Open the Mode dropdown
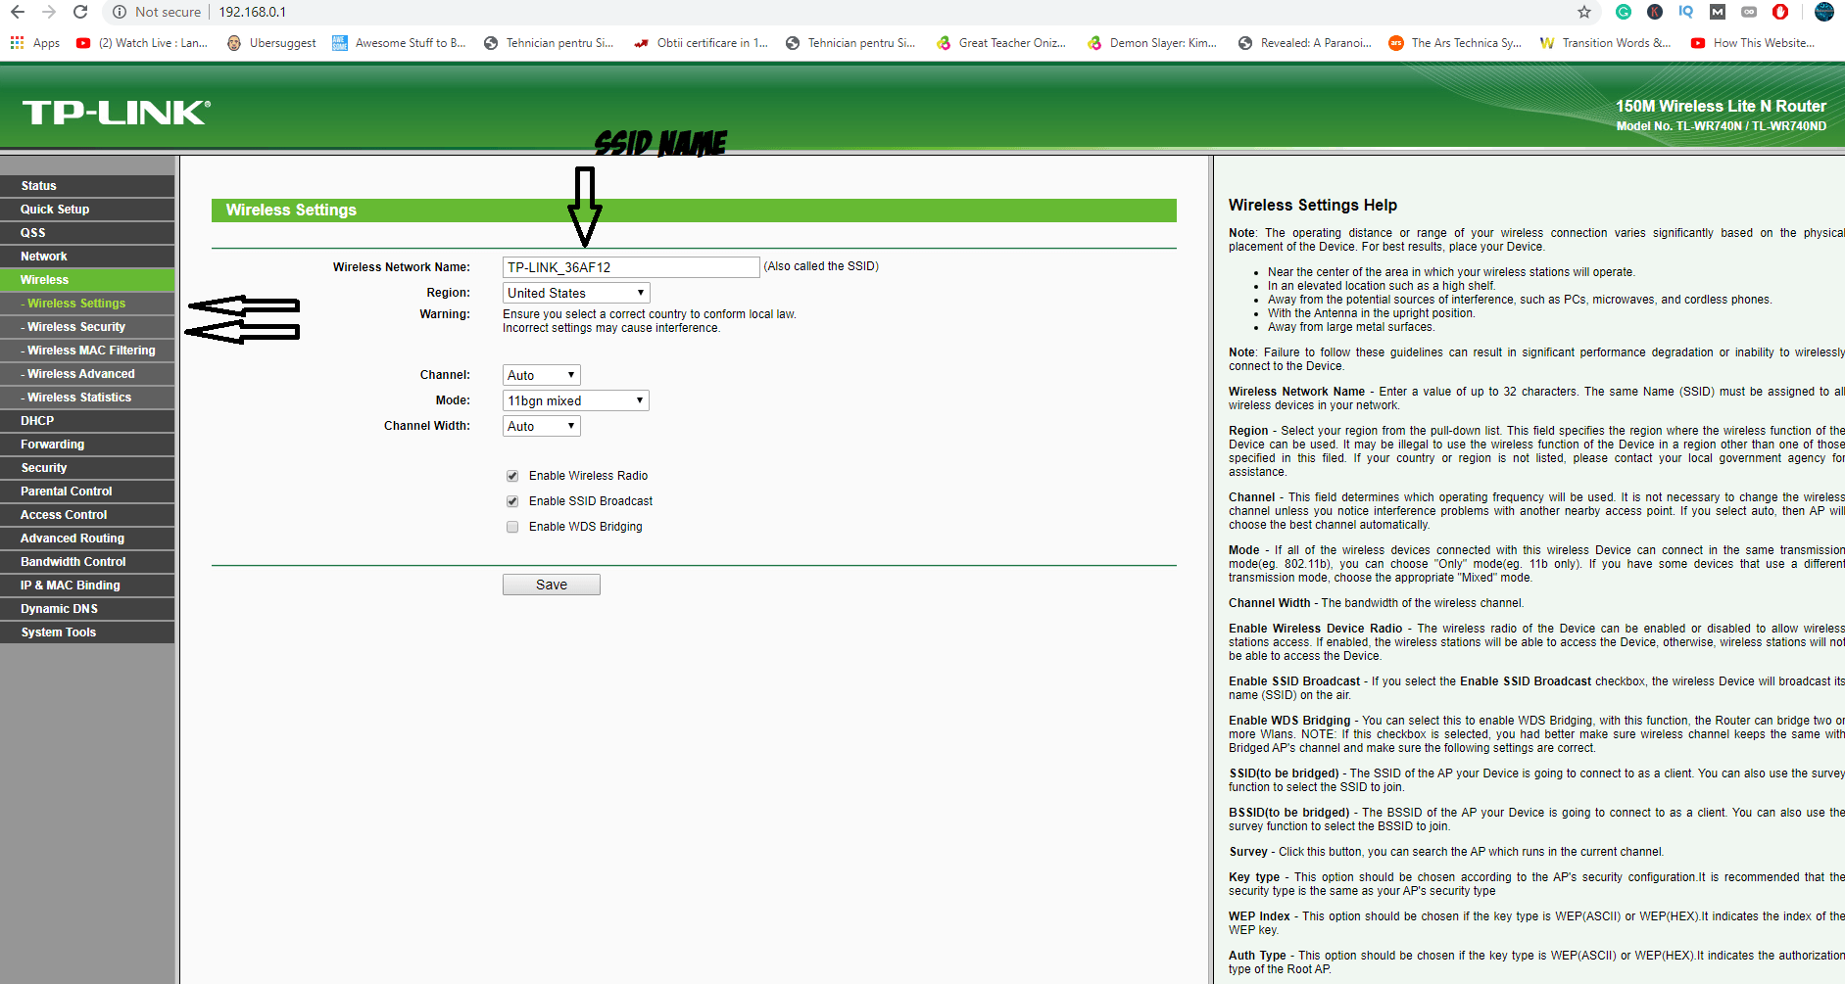The width and height of the screenshot is (1845, 984). tap(576, 400)
